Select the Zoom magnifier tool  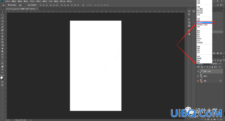pos(2,70)
